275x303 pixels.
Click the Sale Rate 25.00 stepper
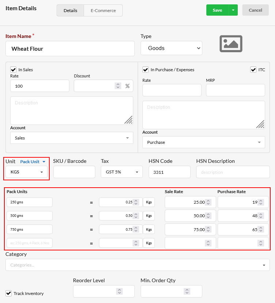coord(208,202)
